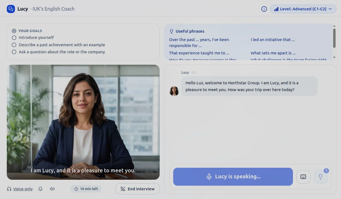Click the Useful phrases scrollbar thumb
Viewport: 341px width, 199px height.
(x=334, y=38)
